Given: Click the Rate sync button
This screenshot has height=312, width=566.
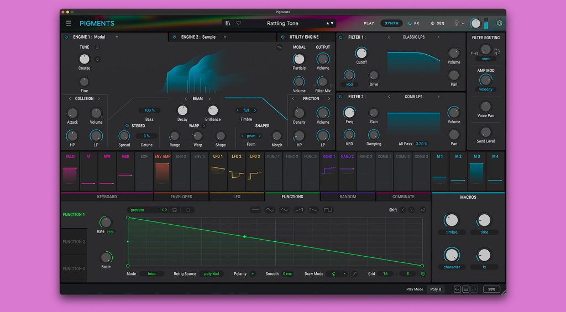Looking at the screenshot, I should (x=111, y=231).
